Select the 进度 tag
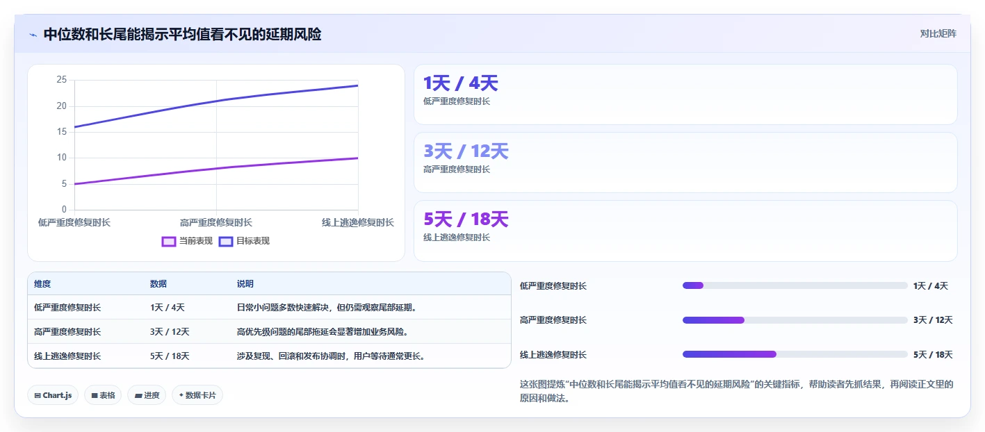 [147, 395]
